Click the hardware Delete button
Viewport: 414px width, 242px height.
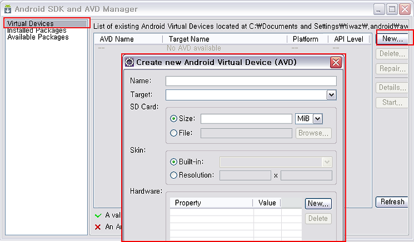click(x=318, y=218)
